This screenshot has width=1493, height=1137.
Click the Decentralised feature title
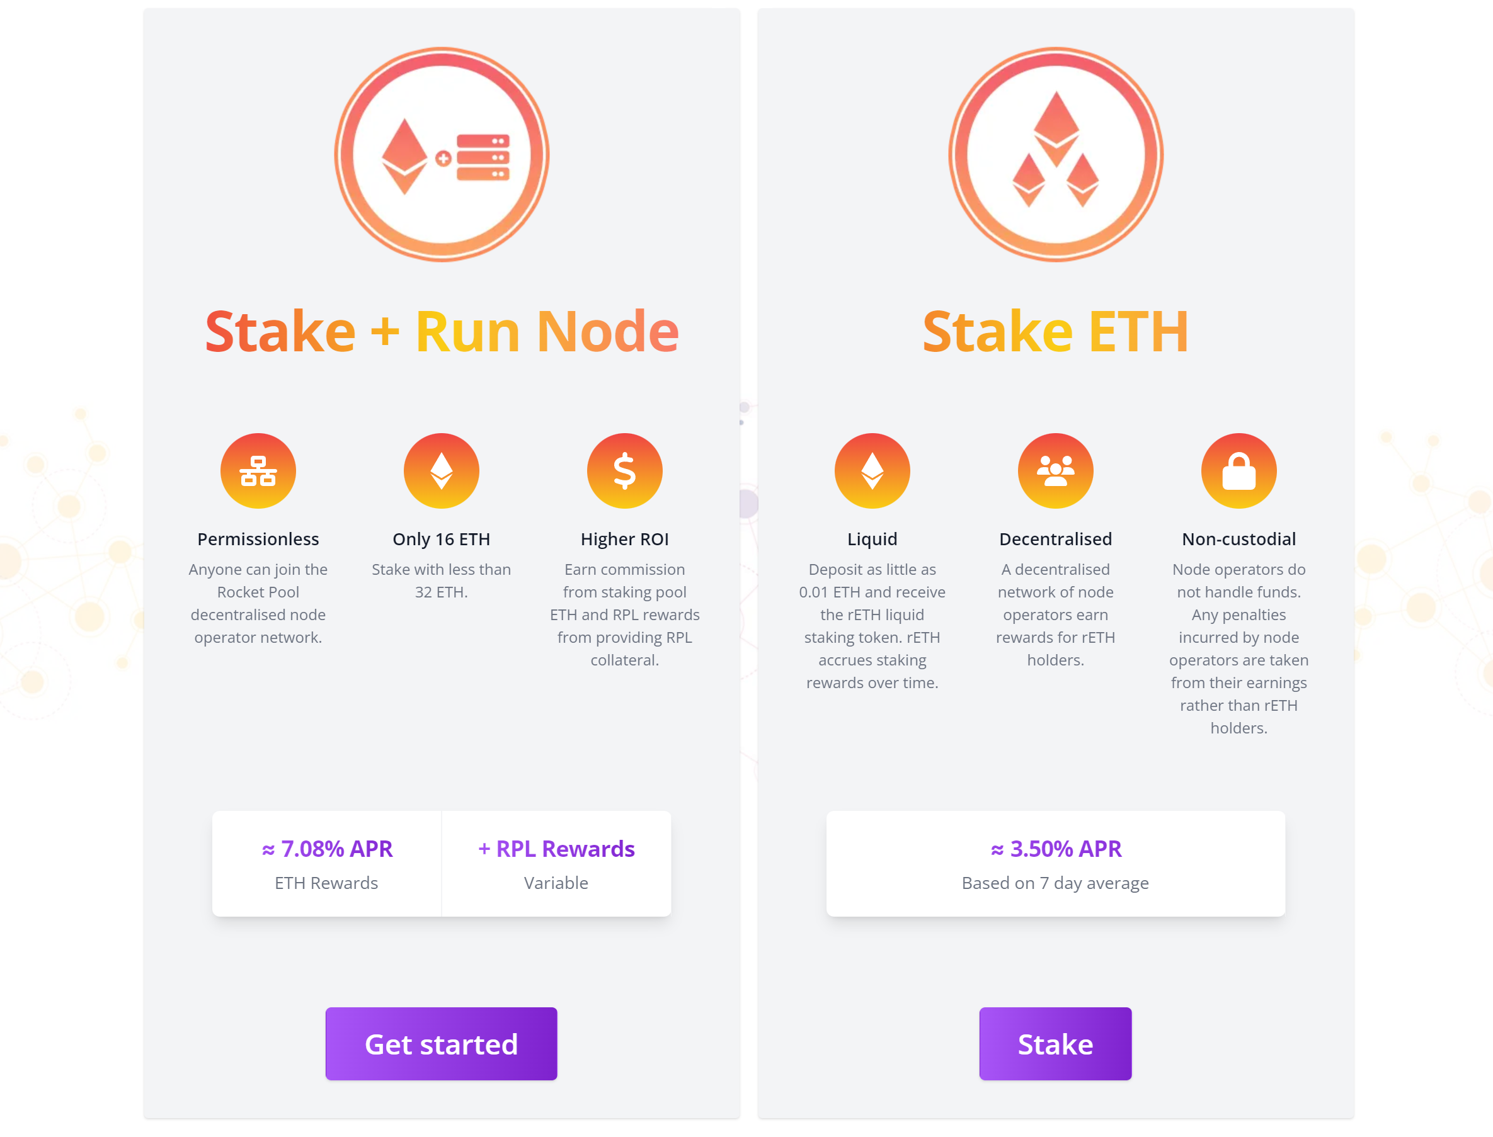1055,539
